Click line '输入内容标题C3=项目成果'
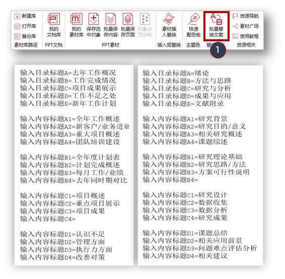This screenshot has height=279, width=285. click(62, 211)
